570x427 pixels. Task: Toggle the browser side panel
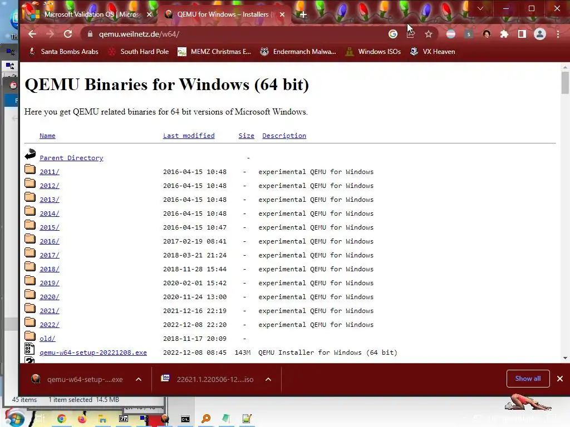522,34
